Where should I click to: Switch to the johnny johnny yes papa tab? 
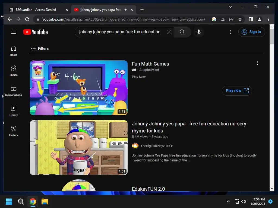[x=101, y=10]
